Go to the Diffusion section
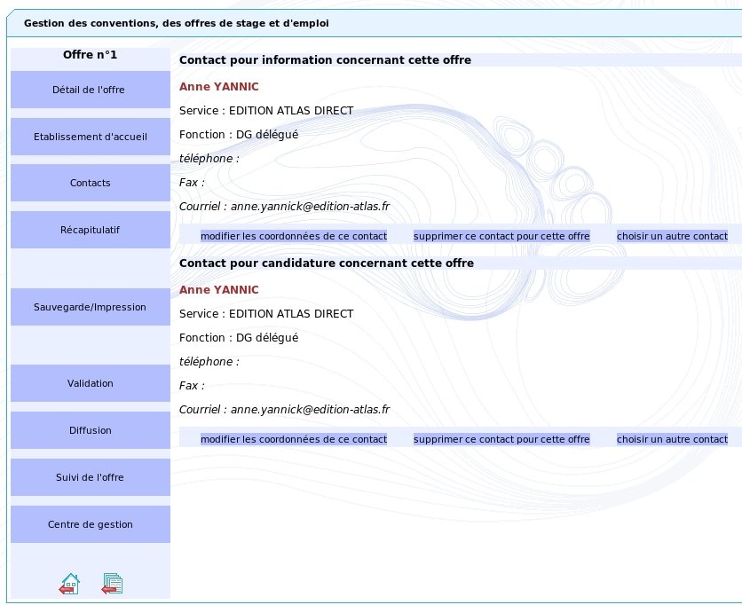This screenshot has width=742, height=605. [x=90, y=430]
